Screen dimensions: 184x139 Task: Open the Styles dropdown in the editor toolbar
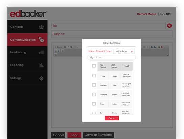point(78,47)
